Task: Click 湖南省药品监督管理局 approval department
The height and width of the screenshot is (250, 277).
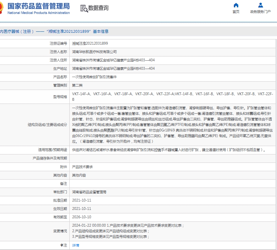Action: pyautogui.click(x=89, y=192)
